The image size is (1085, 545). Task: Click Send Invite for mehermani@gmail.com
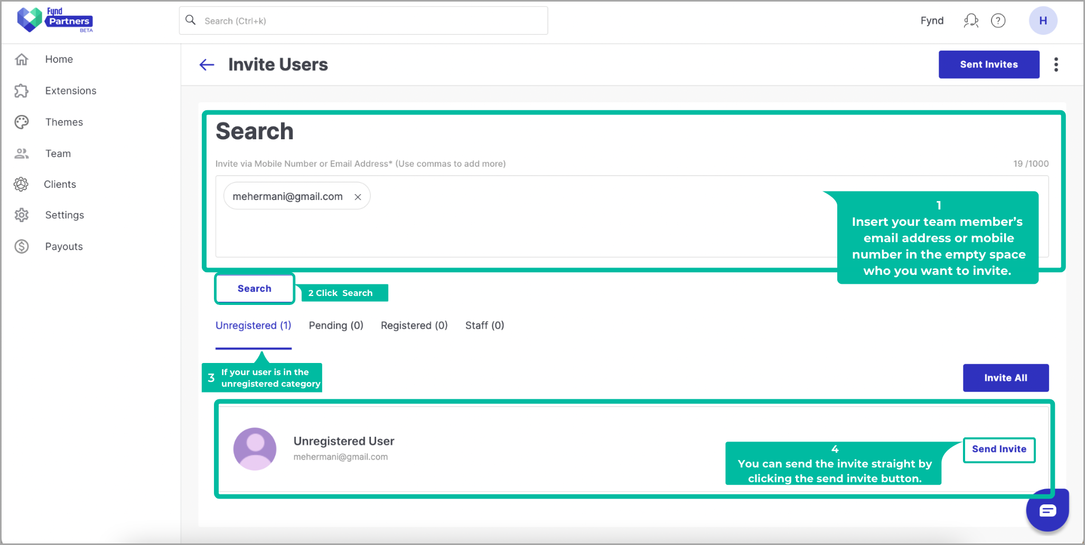999,450
